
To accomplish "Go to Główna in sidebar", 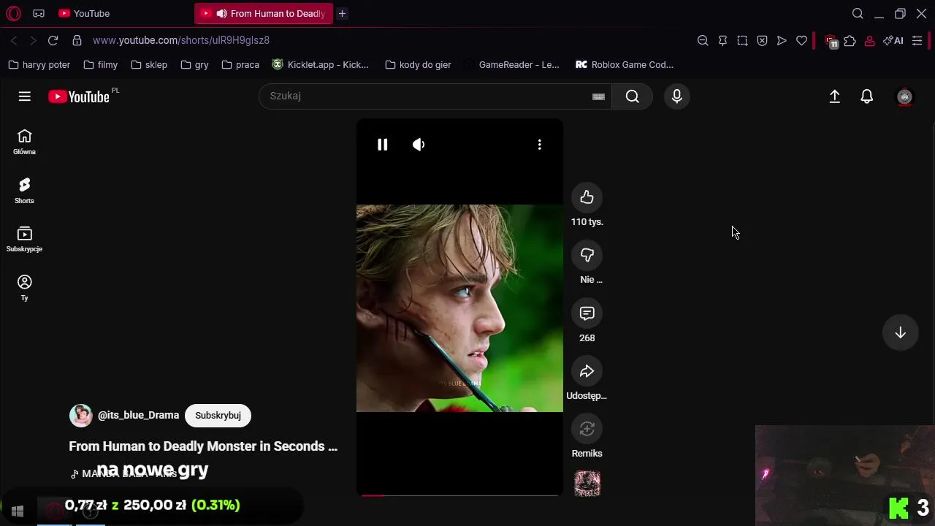I will pyautogui.click(x=24, y=142).
